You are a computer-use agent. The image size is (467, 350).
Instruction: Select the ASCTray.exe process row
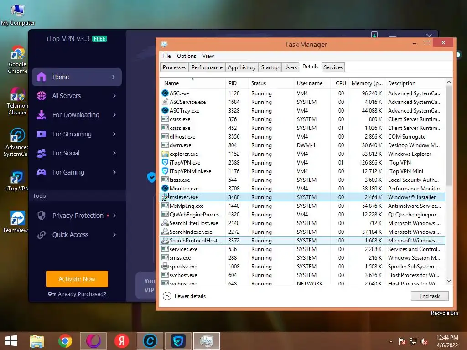[x=303, y=110]
